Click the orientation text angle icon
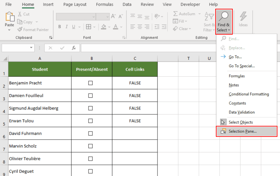The image size is (280, 176). 157,16
